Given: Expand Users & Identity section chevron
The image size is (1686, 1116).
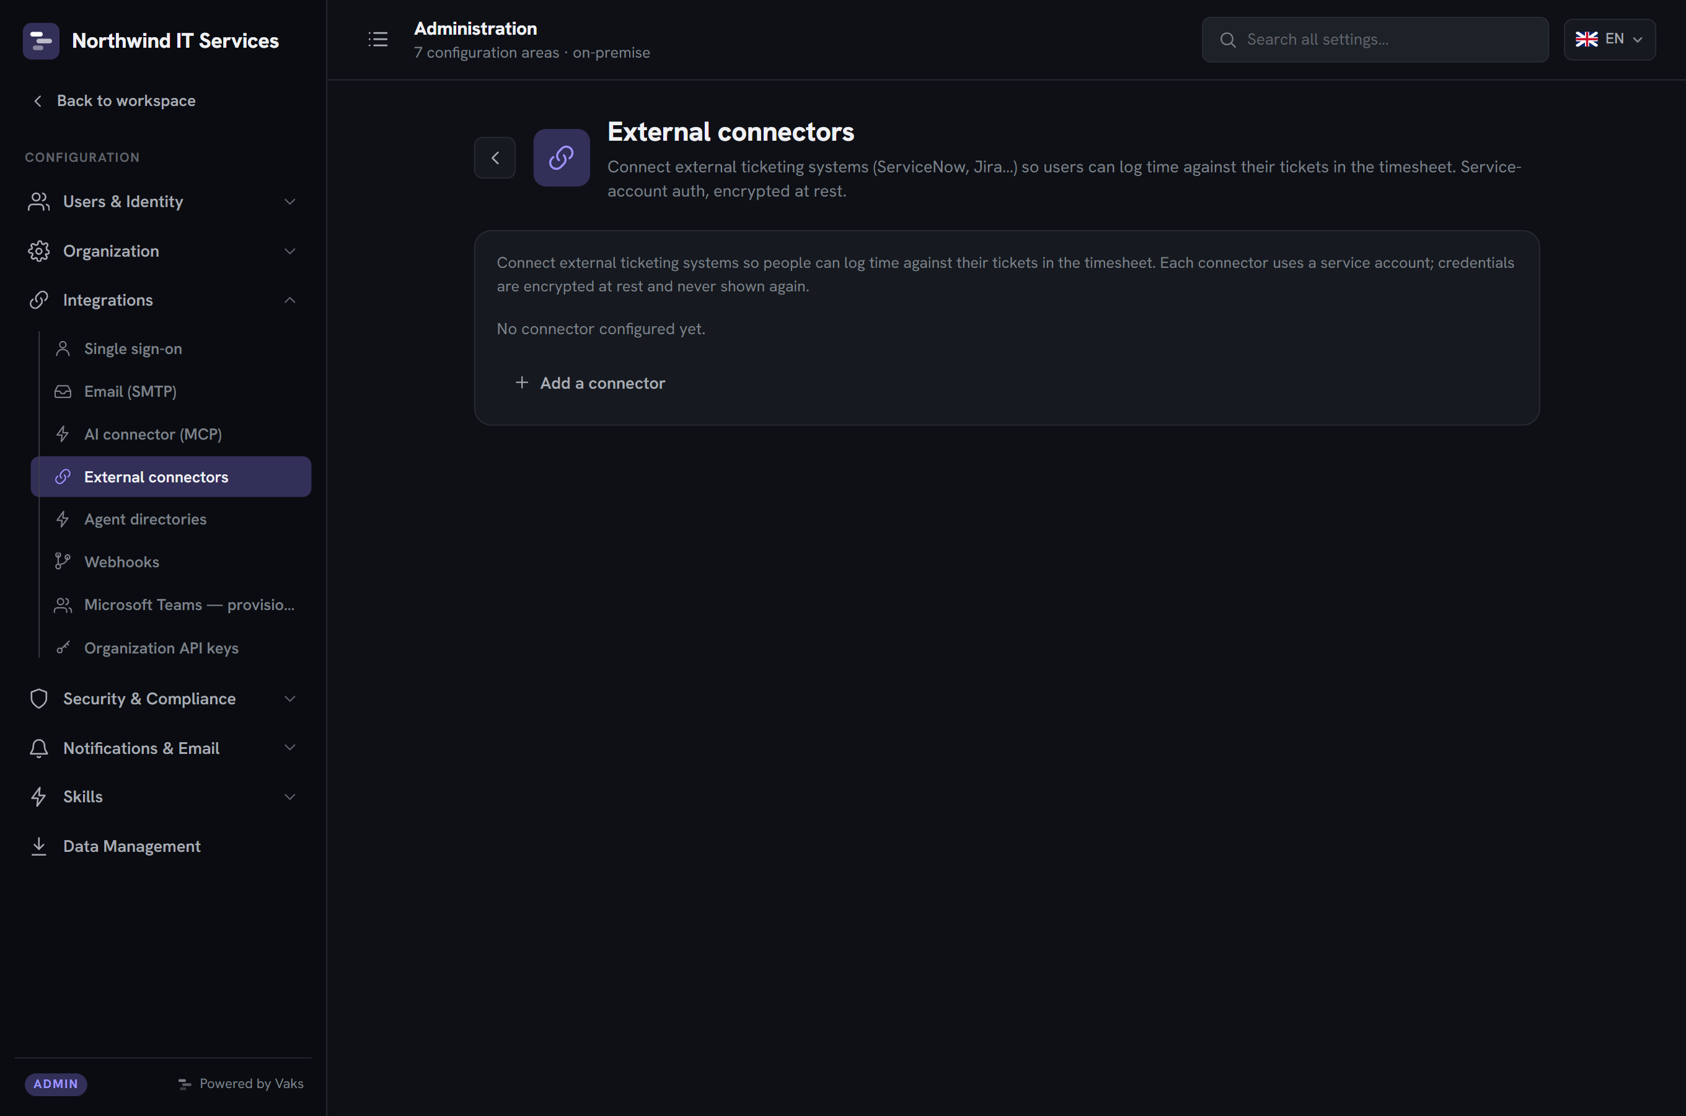Looking at the screenshot, I should pos(289,202).
